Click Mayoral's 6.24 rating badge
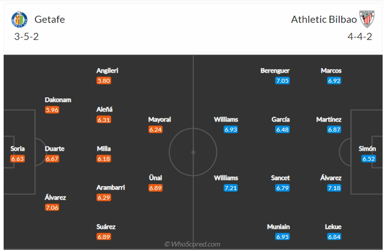The height and width of the screenshot is (250, 384). click(155, 129)
